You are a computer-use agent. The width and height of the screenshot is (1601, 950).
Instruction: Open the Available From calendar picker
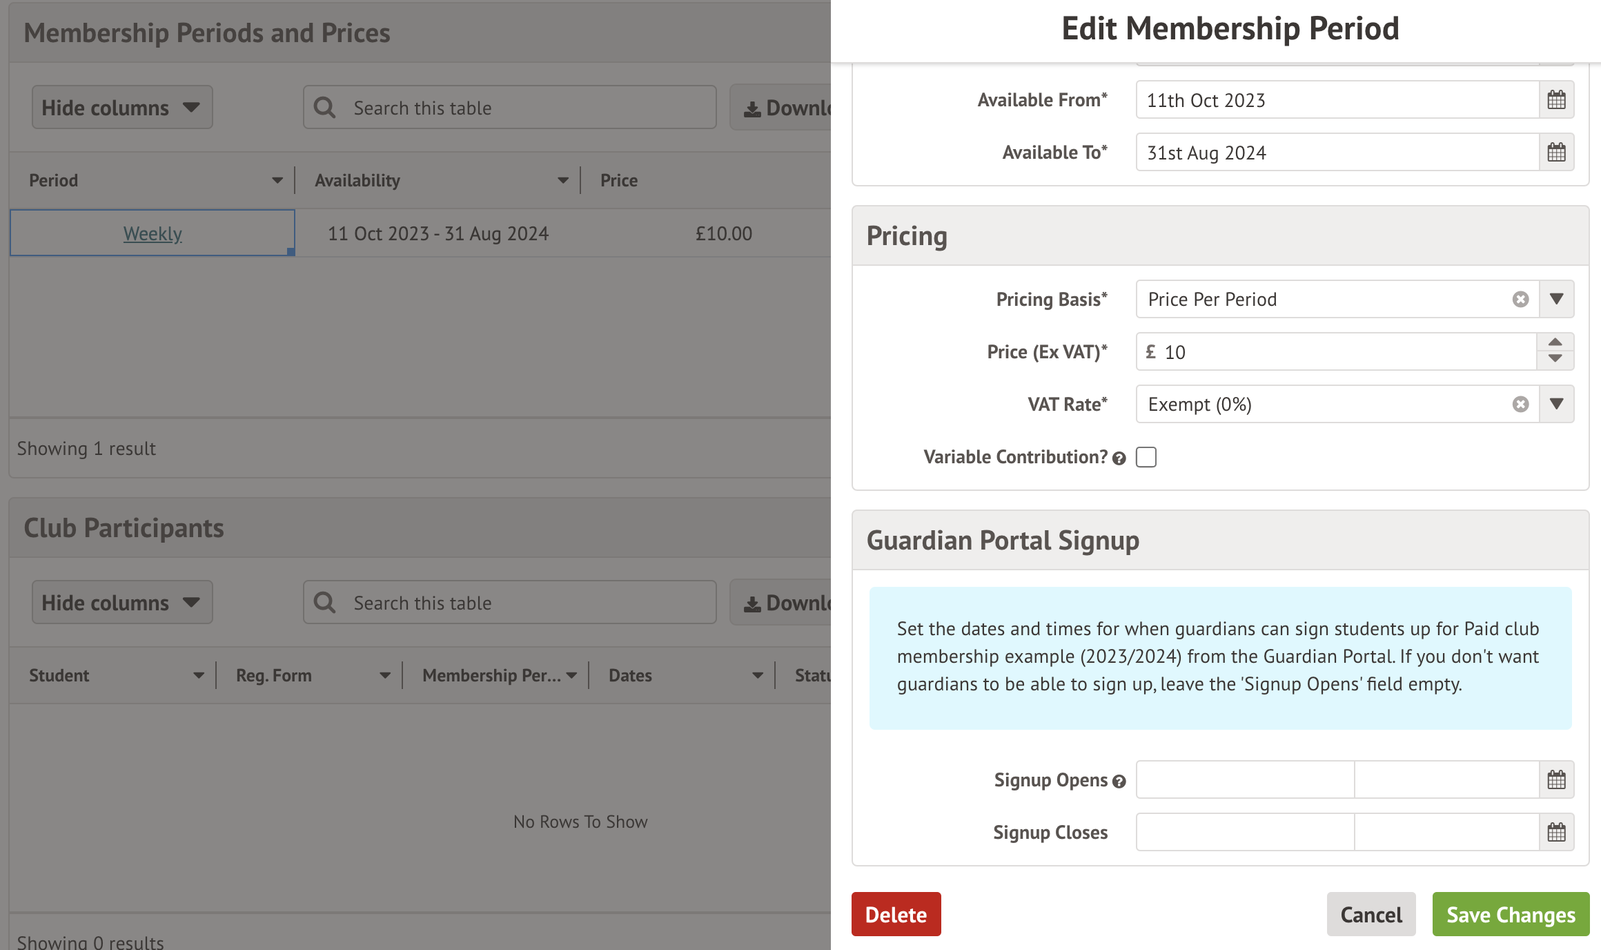point(1556,100)
